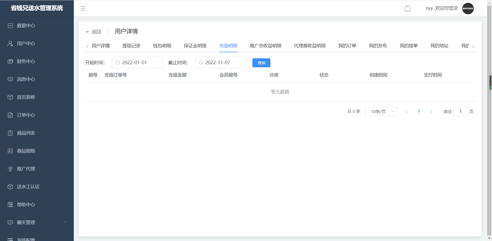Image resolution: width=492 pixels, height=241 pixels.
Task: Click the 财务中心 wallet icon
Action: coord(10,61)
